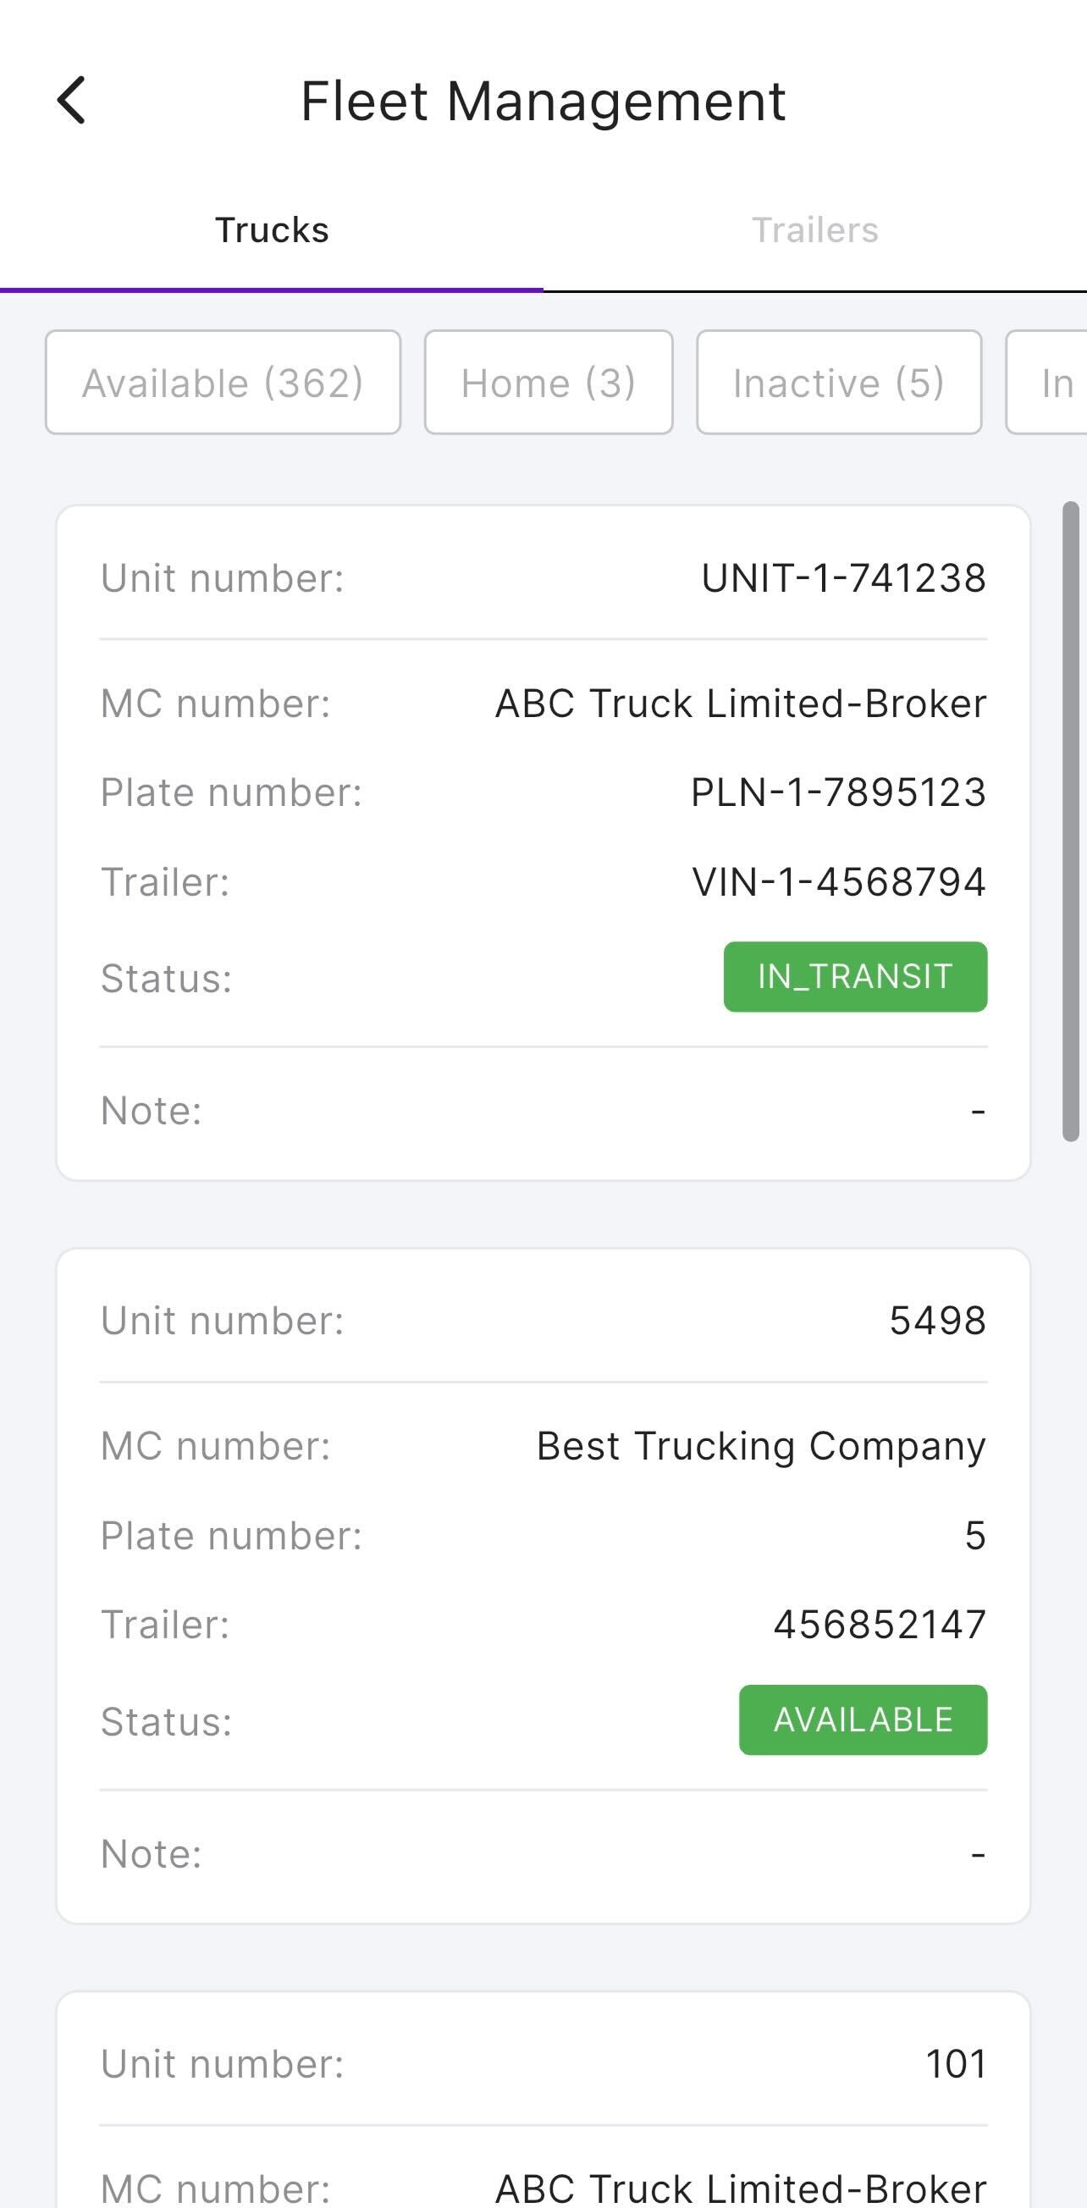This screenshot has height=2208, width=1087.
Task: Click the IN_TRANSIT status badge
Action: click(856, 977)
